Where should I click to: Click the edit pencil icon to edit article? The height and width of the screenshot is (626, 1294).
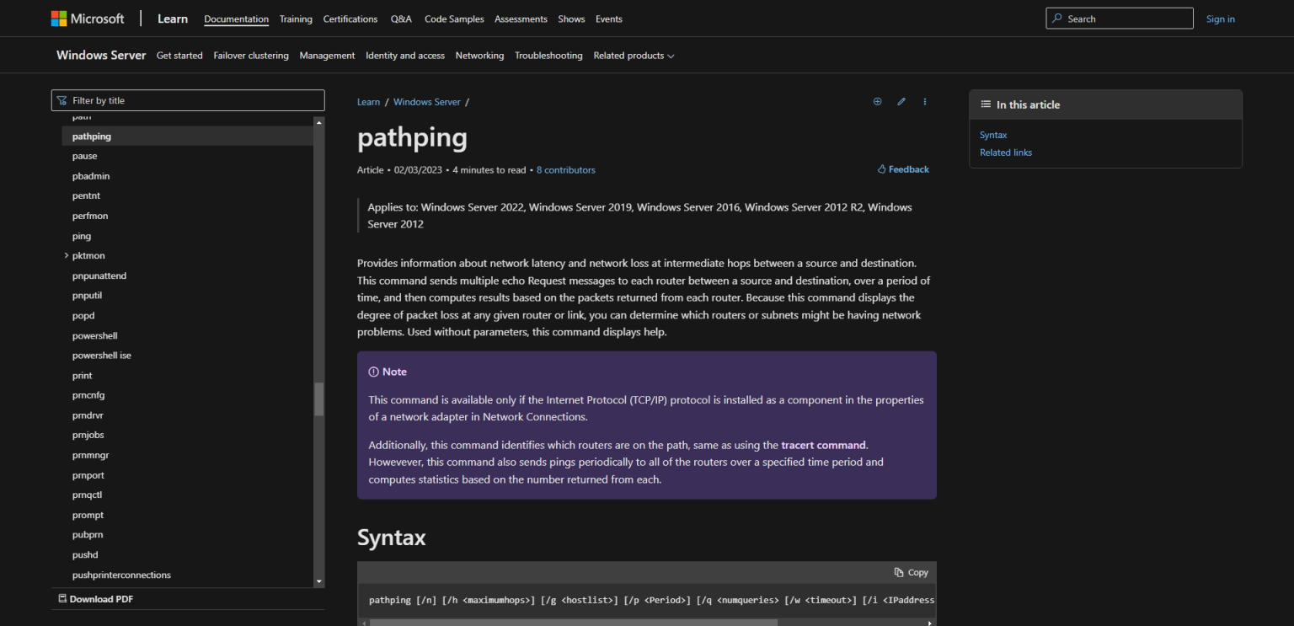901,101
